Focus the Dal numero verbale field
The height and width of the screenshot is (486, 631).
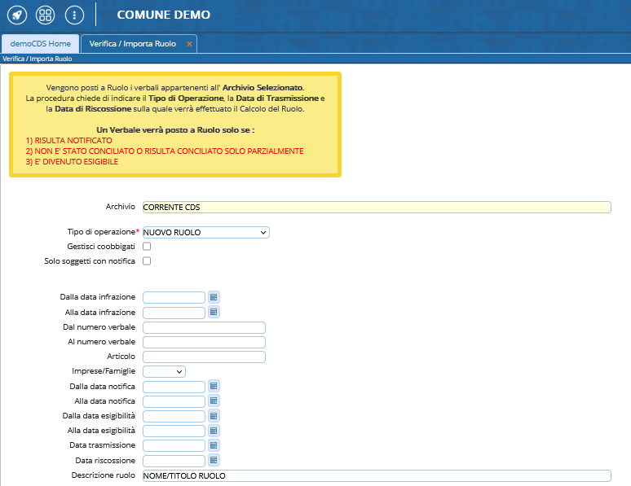pos(204,327)
